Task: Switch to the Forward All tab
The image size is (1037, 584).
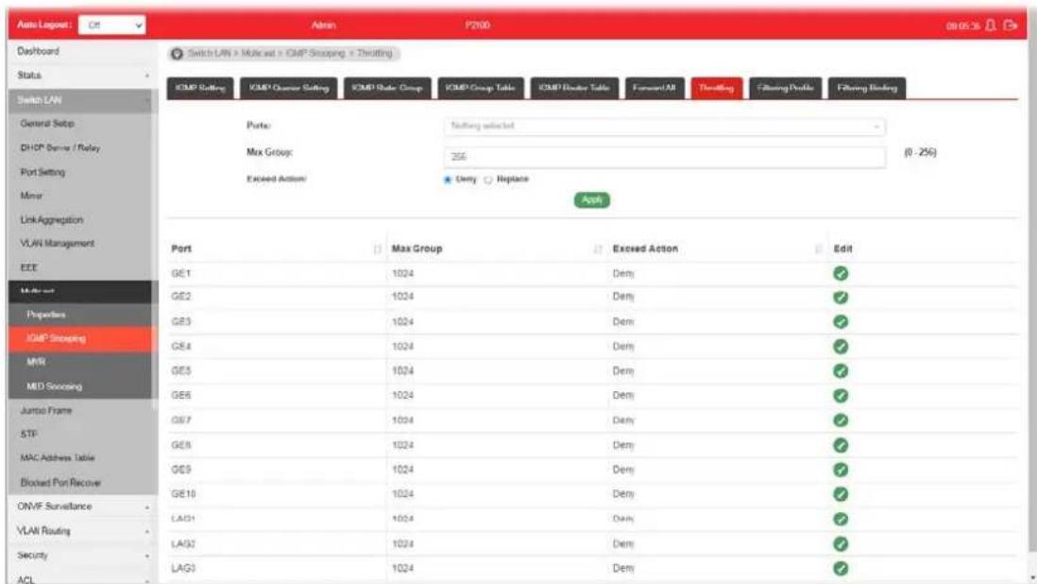Action: click(654, 88)
